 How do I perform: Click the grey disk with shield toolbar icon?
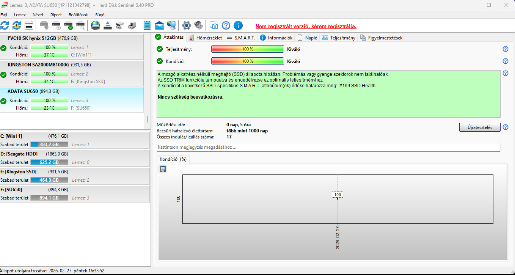click(44, 26)
